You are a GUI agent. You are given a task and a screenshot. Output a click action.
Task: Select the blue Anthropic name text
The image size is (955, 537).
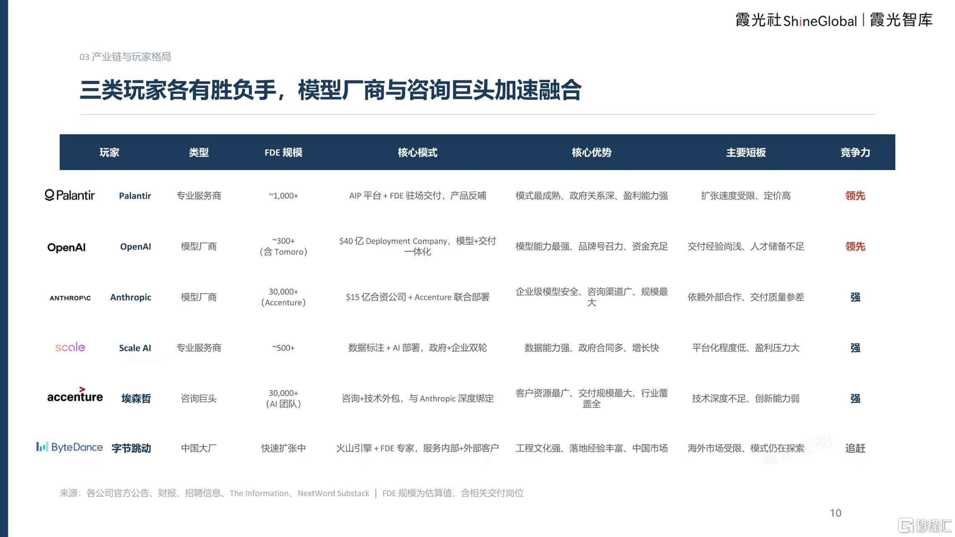(131, 297)
